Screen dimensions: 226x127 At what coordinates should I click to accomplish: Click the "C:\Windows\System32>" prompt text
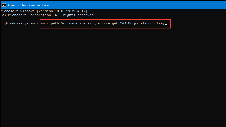click(20, 24)
